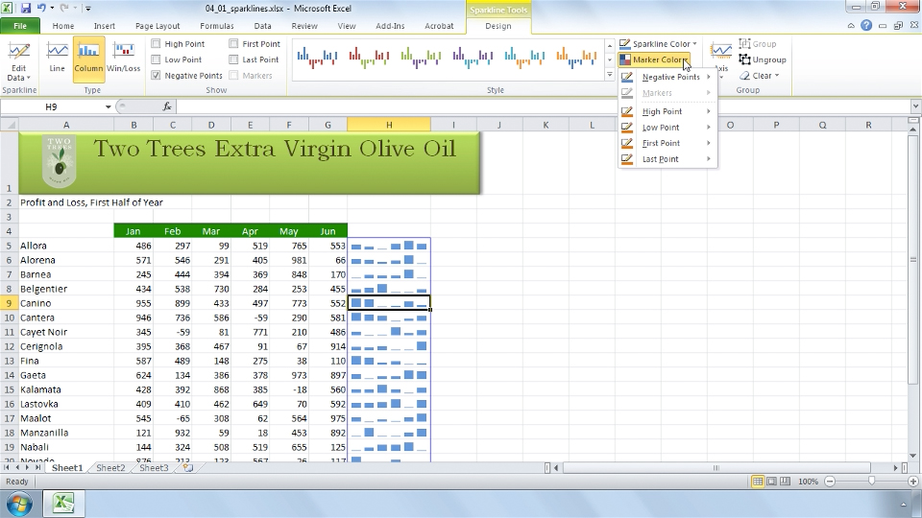The height and width of the screenshot is (518, 922).
Task: Open Customize Quick Access Toolbar dropdown
Action: coord(88,9)
